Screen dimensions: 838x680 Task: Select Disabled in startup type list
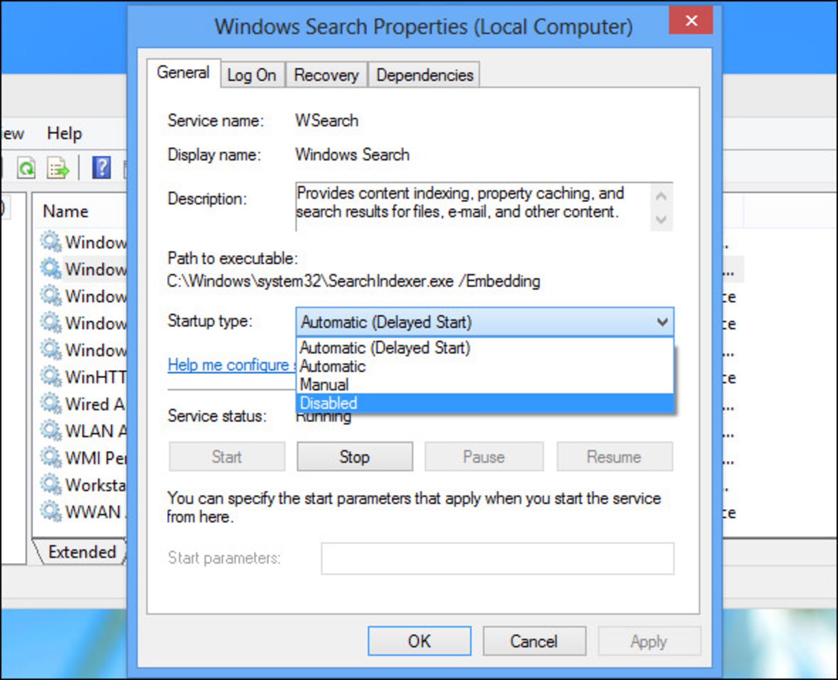(484, 403)
